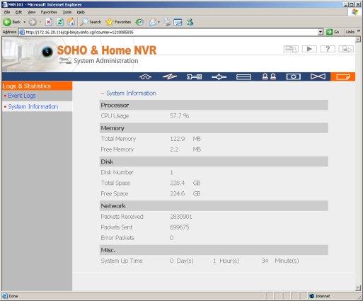
Task: Open the Back history dropdown arrow
Action: click(24, 22)
